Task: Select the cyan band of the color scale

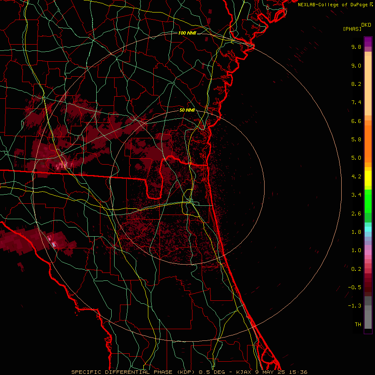Action: (368, 229)
